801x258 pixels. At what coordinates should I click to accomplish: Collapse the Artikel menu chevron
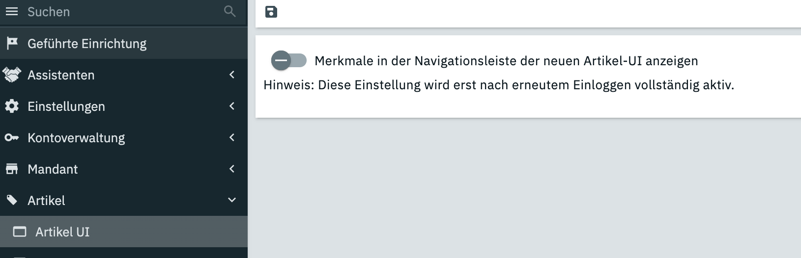[232, 200]
